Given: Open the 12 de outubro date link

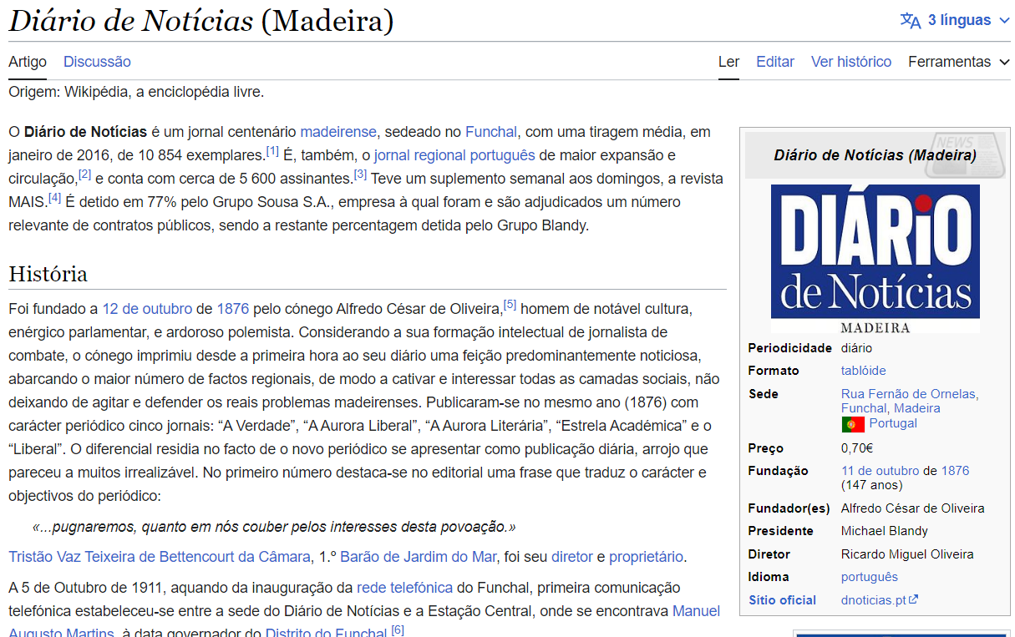Looking at the screenshot, I should (x=147, y=309).
